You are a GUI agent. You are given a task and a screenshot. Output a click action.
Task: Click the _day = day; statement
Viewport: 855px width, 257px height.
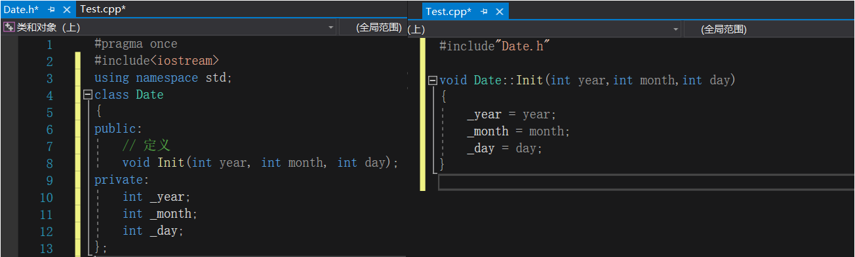[505, 148]
